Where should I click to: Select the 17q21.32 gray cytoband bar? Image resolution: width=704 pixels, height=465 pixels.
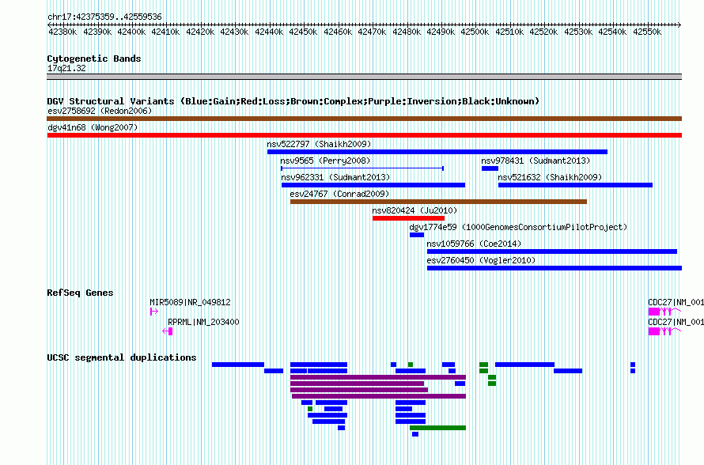[x=364, y=77]
